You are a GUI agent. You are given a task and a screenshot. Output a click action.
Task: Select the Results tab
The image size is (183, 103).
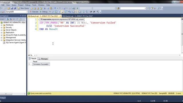(x=32, y=58)
